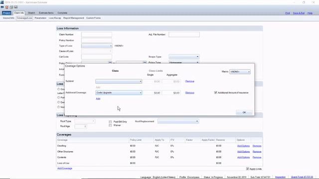The width and height of the screenshot is (319, 179).
Task: Click the Dwelling coverage row name
Action: [61, 146]
